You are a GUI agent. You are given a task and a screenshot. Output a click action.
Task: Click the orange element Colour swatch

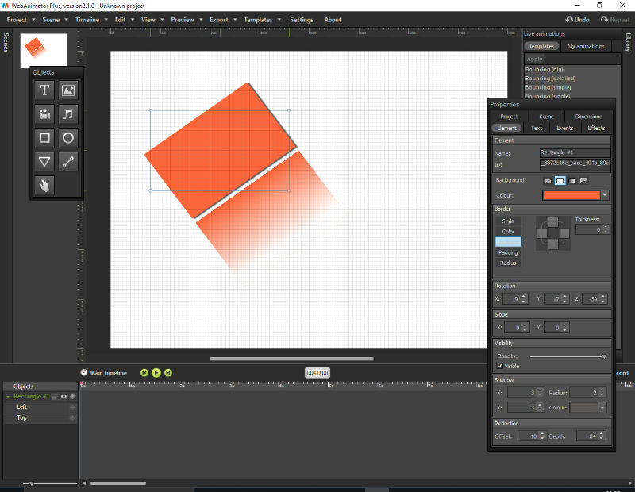pyautogui.click(x=571, y=195)
